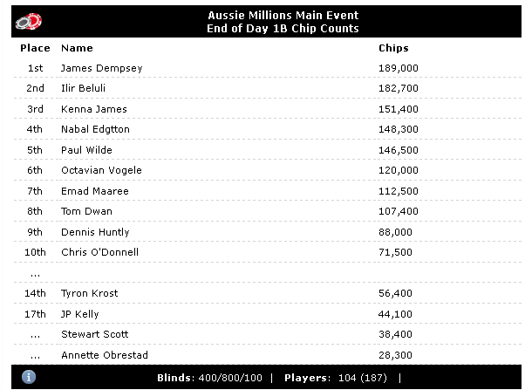
Task: Click Nabal Edgtton in the list
Action: 95,129
